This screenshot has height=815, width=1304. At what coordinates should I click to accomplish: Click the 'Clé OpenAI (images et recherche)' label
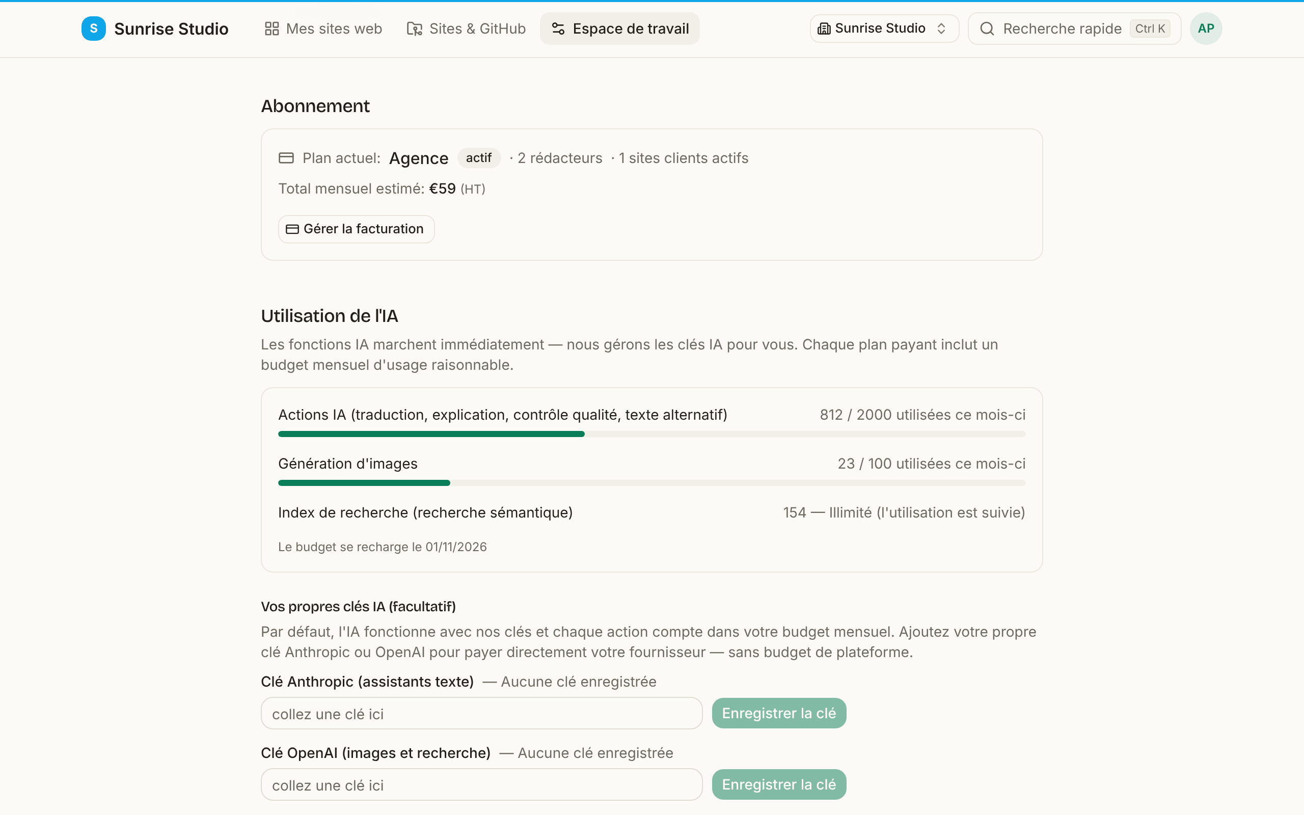(x=375, y=752)
